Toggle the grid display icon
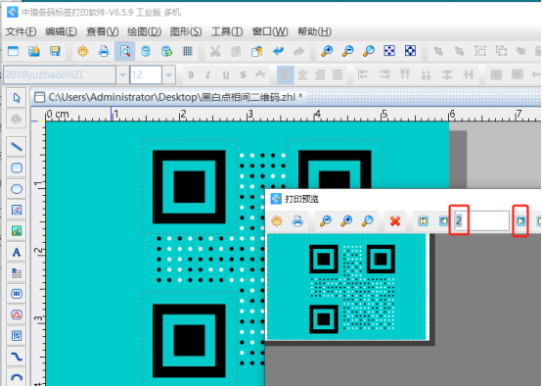 (188, 52)
